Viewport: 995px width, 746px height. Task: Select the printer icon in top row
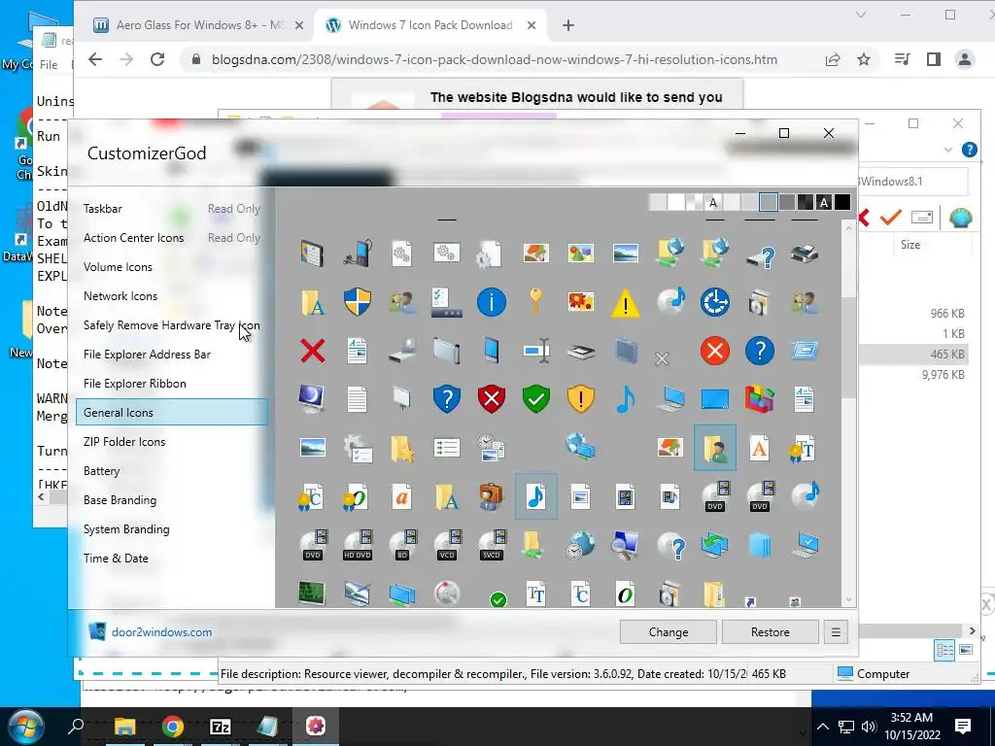tap(804, 254)
